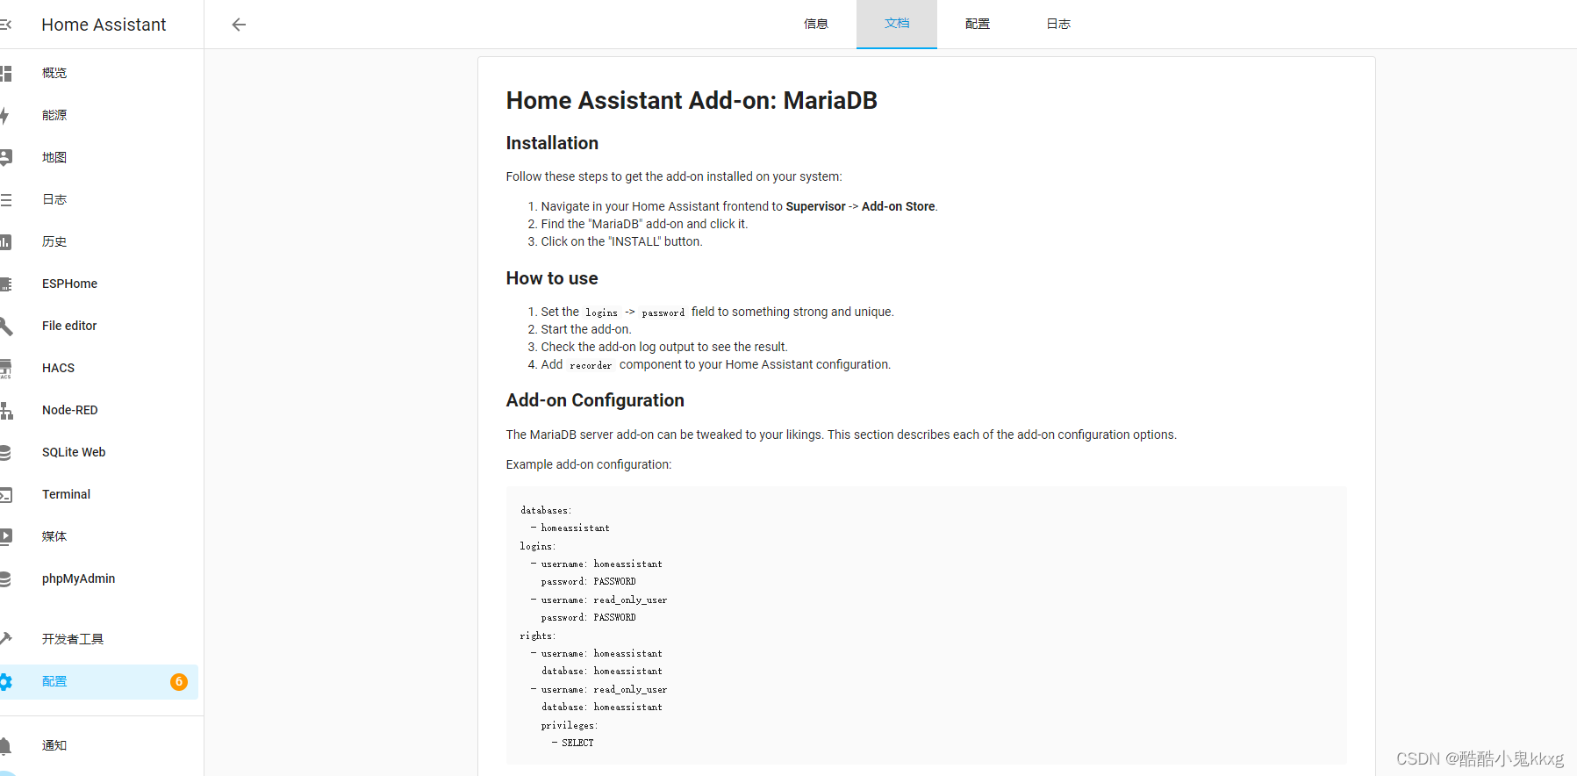Click the 开发者工具 hammer icon
1577x776 pixels.
[5, 639]
